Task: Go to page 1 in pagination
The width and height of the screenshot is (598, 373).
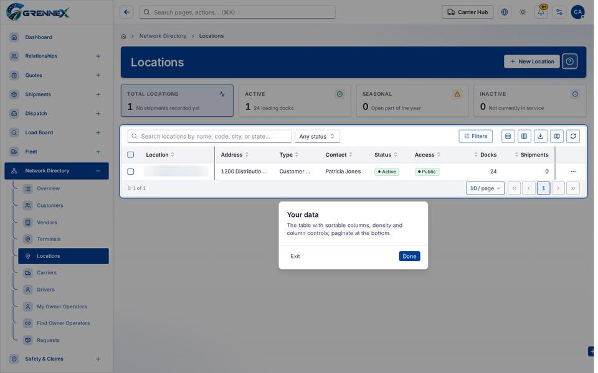Action: [x=543, y=188]
